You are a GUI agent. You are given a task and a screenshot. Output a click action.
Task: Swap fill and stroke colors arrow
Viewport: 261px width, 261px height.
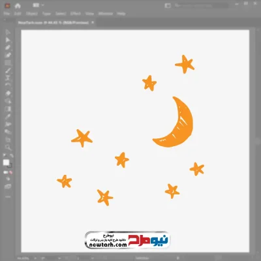pos(12,156)
